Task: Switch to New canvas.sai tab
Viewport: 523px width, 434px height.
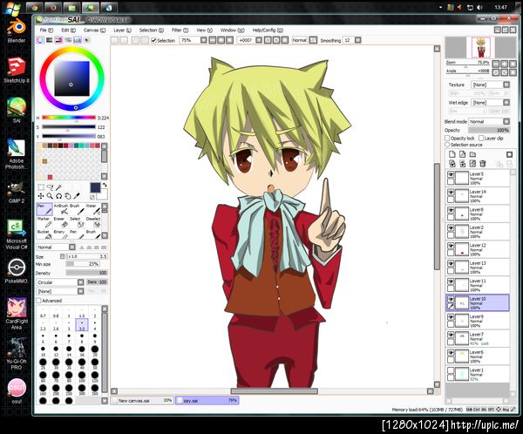Action: point(142,400)
